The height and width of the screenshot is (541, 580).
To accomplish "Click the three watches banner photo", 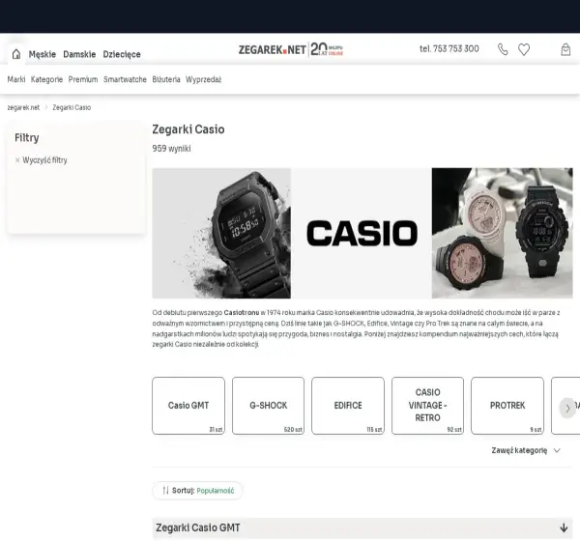I will (x=503, y=233).
